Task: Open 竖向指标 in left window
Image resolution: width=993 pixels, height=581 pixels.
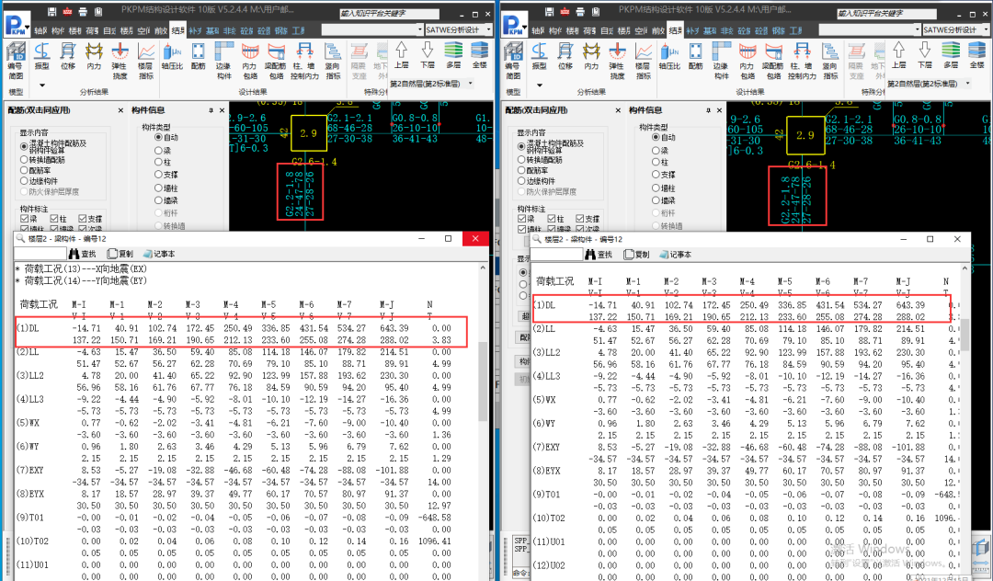Action: click(x=333, y=61)
